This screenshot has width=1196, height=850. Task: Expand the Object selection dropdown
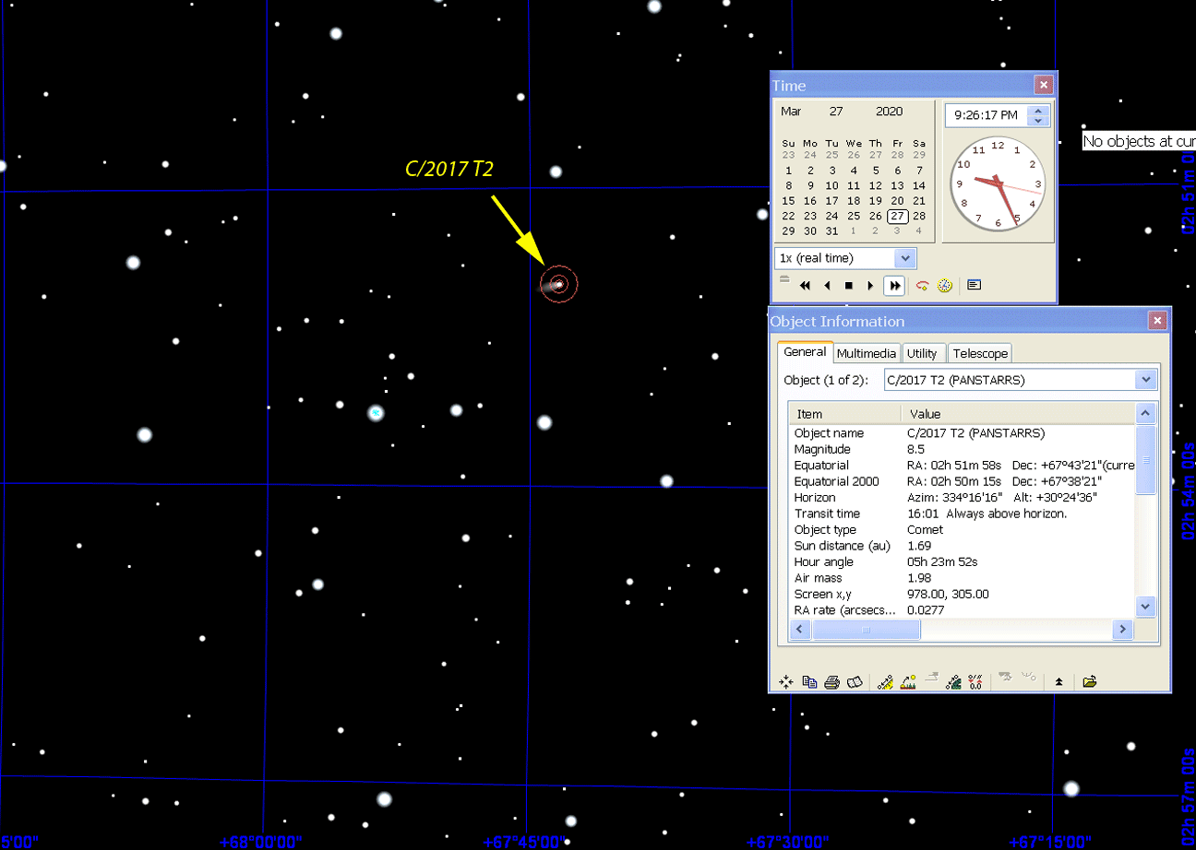(x=1146, y=380)
